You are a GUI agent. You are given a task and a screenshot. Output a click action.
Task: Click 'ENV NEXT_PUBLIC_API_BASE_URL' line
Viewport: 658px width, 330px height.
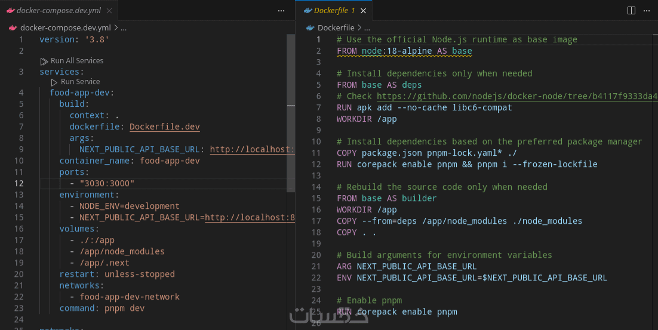point(472,277)
